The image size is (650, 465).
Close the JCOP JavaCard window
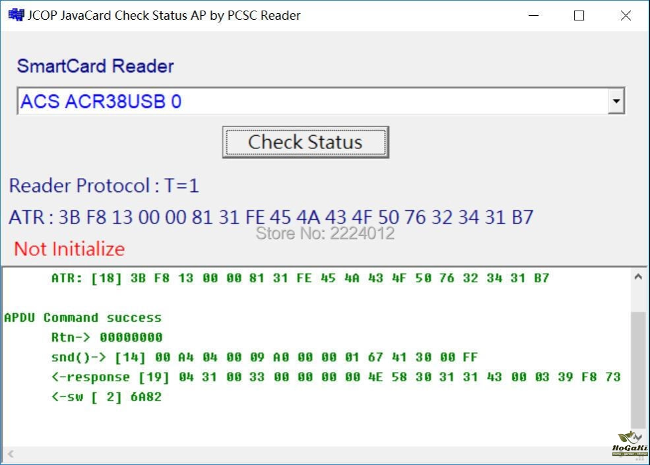(626, 16)
